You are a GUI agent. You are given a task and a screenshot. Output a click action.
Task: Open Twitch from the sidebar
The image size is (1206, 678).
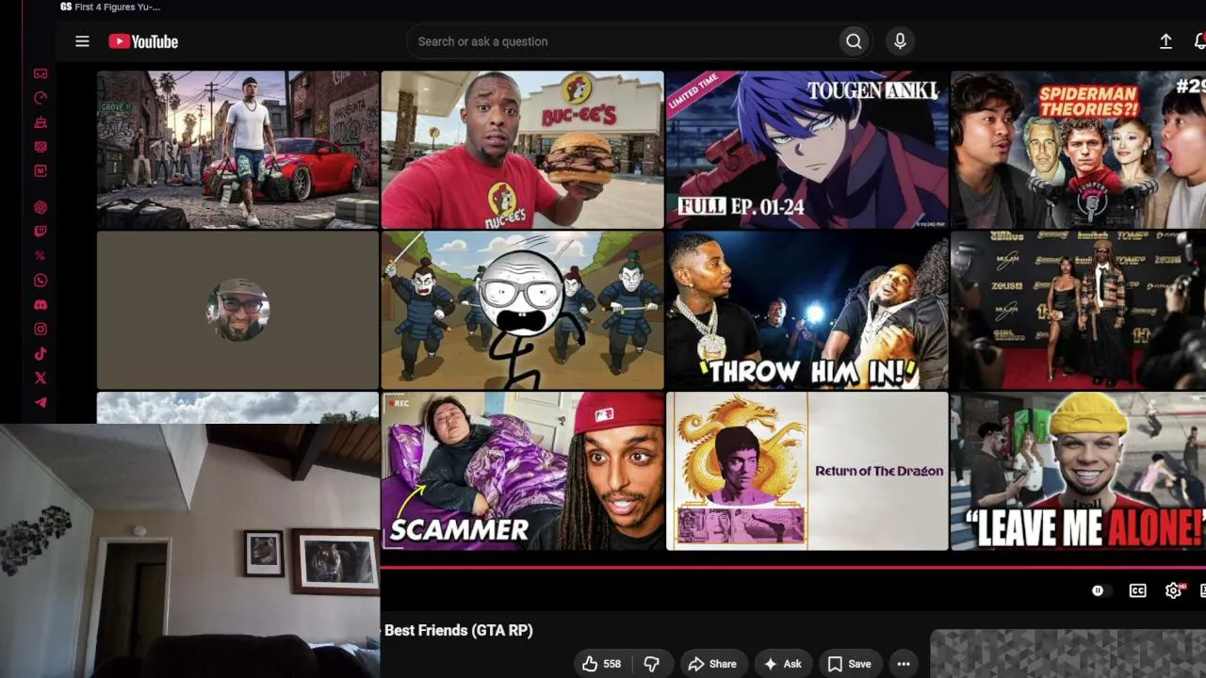[x=41, y=232]
